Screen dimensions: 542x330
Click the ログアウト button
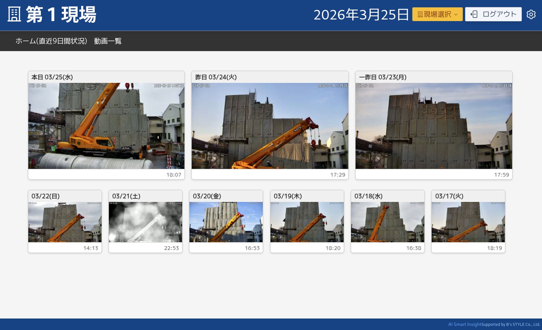(x=493, y=14)
